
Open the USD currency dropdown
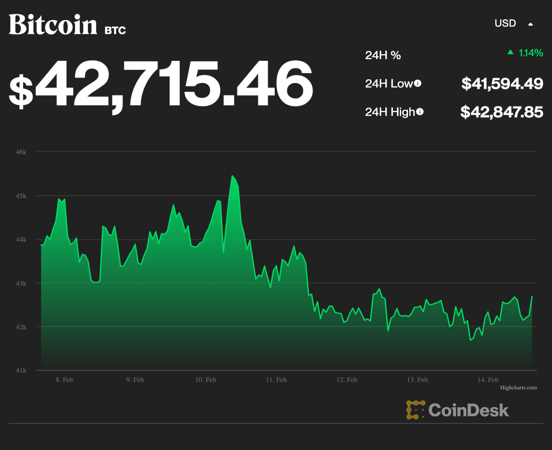pos(505,24)
